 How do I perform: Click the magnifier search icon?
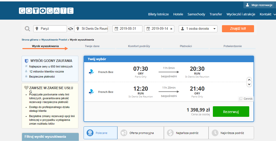pyautogui.click(x=27, y=29)
